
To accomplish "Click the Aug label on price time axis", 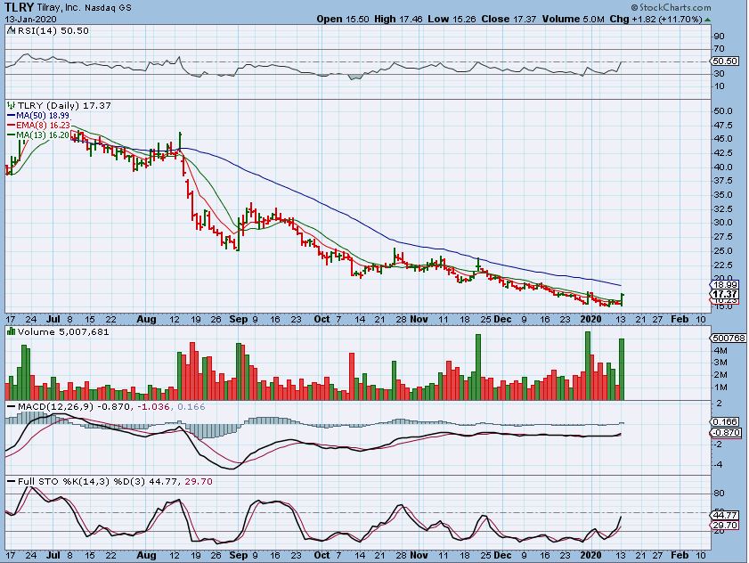I will [146, 319].
